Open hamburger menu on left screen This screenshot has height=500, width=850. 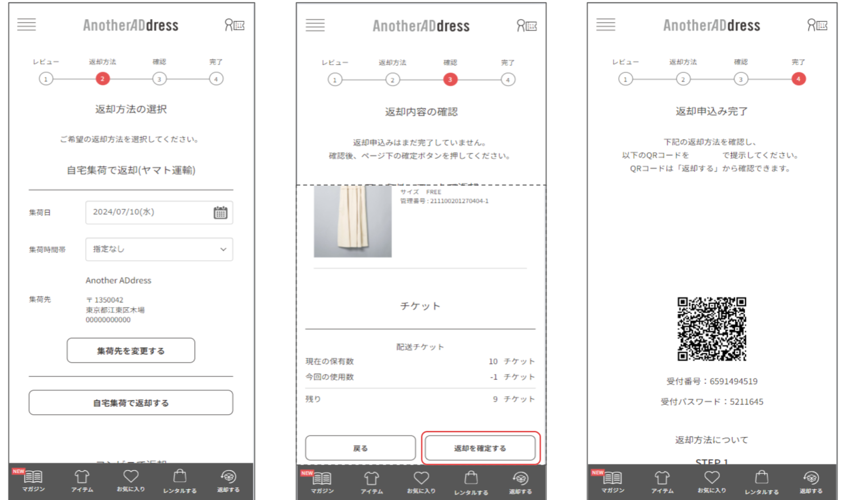26,25
